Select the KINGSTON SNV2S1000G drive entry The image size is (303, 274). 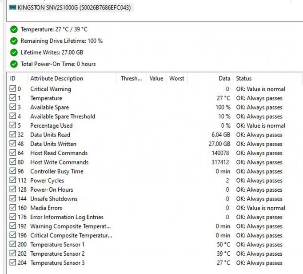(70, 8)
